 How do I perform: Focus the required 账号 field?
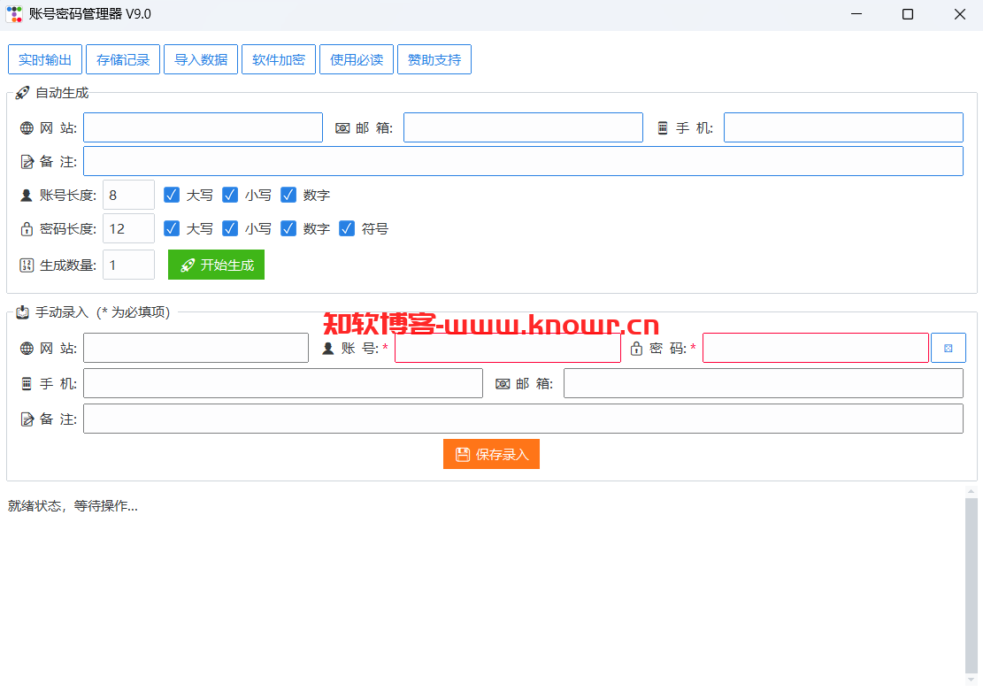[x=508, y=348]
